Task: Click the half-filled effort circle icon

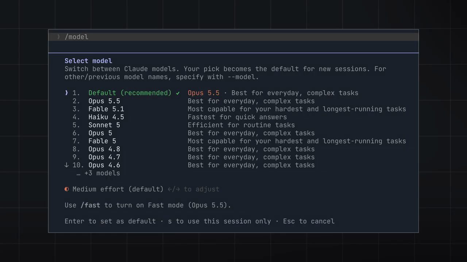Action: coord(66,189)
